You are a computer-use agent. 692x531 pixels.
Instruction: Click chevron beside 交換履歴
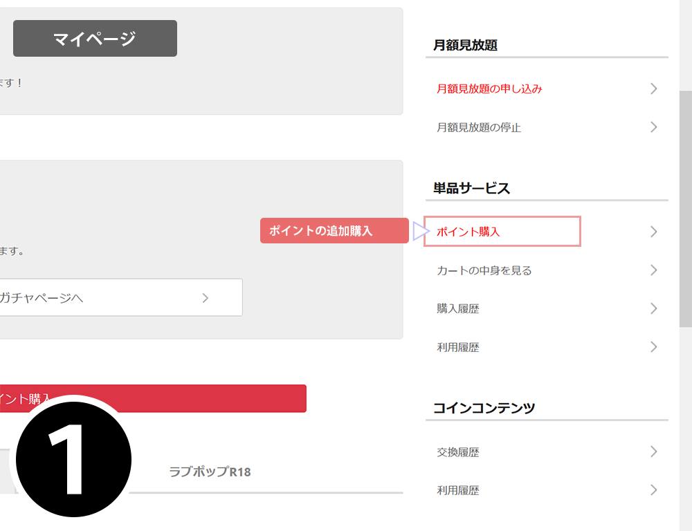pyautogui.click(x=654, y=451)
